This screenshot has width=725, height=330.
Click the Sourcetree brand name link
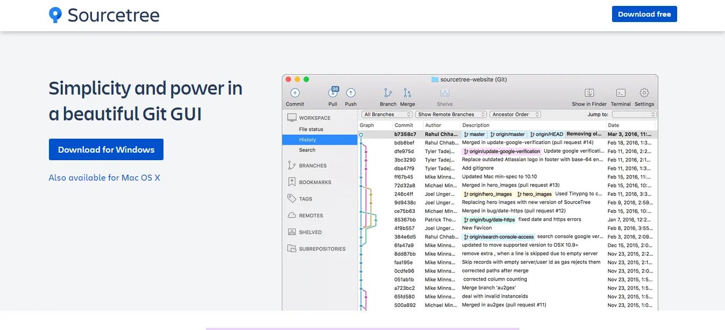coord(113,15)
